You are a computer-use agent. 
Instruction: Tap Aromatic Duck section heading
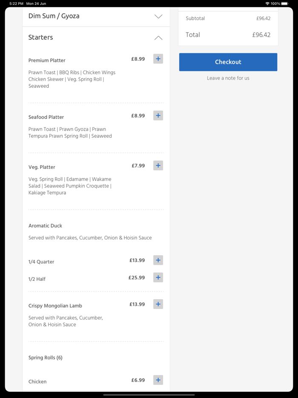coord(45,226)
